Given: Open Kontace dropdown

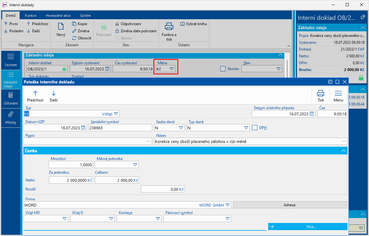Looking at the screenshot, I should 158,218.
